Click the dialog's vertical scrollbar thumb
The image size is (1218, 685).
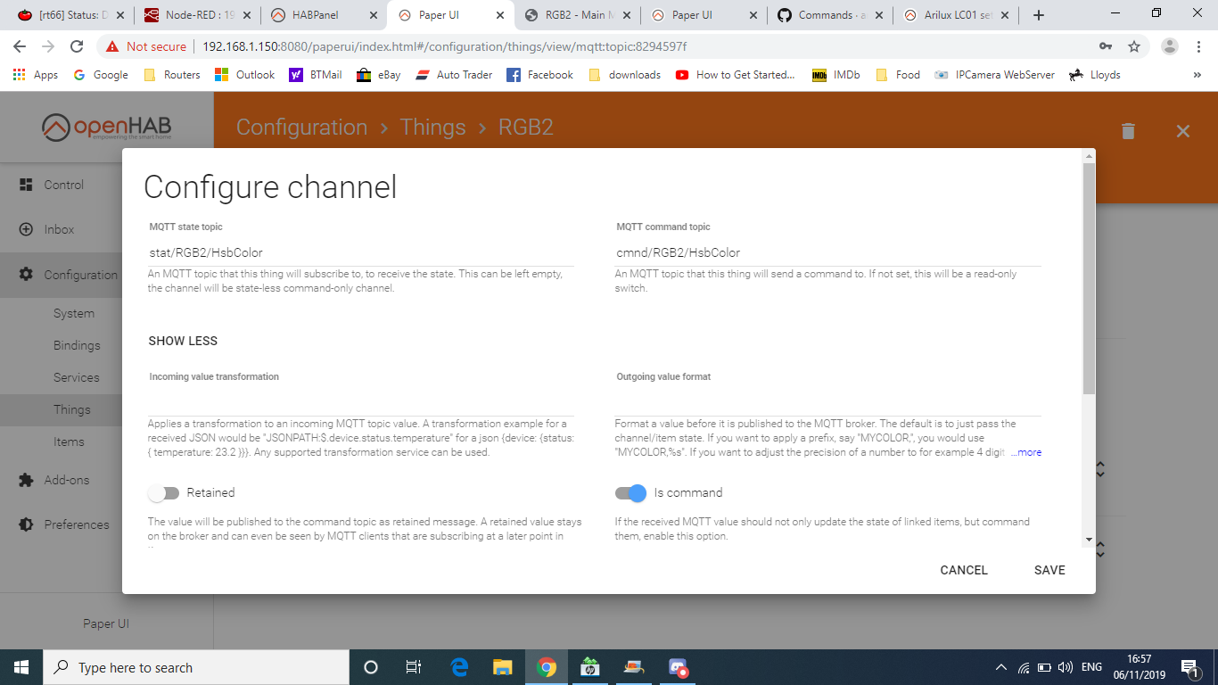click(1088, 278)
